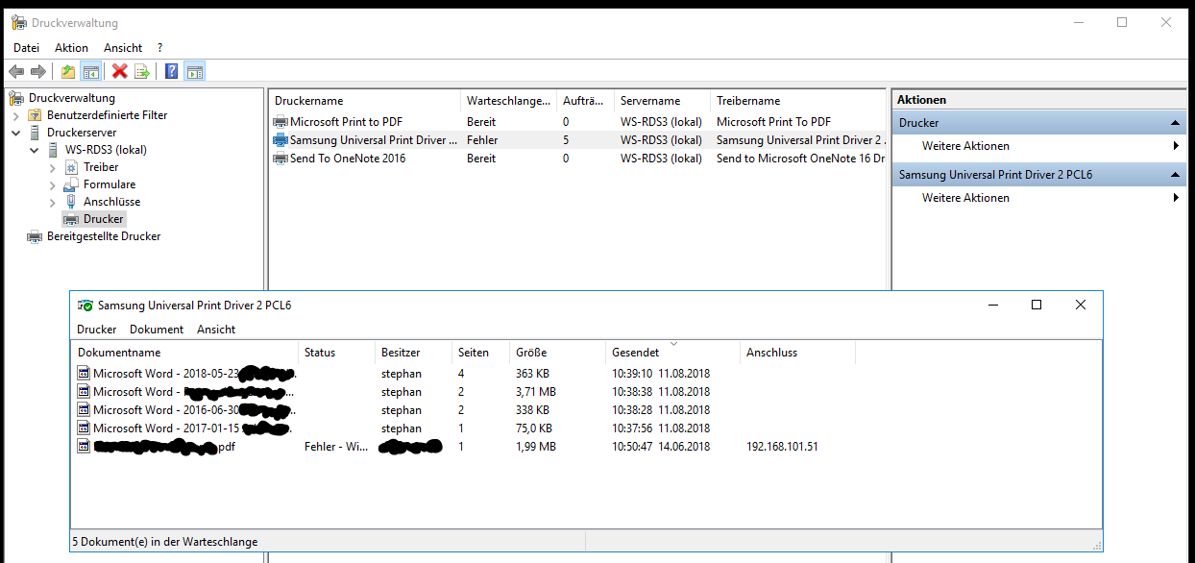
Task: Click the 'Fehler - Wi...' job status
Action: 335,447
